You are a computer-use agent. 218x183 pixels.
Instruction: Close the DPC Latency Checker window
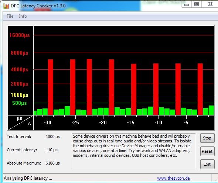tap(210, 4)
